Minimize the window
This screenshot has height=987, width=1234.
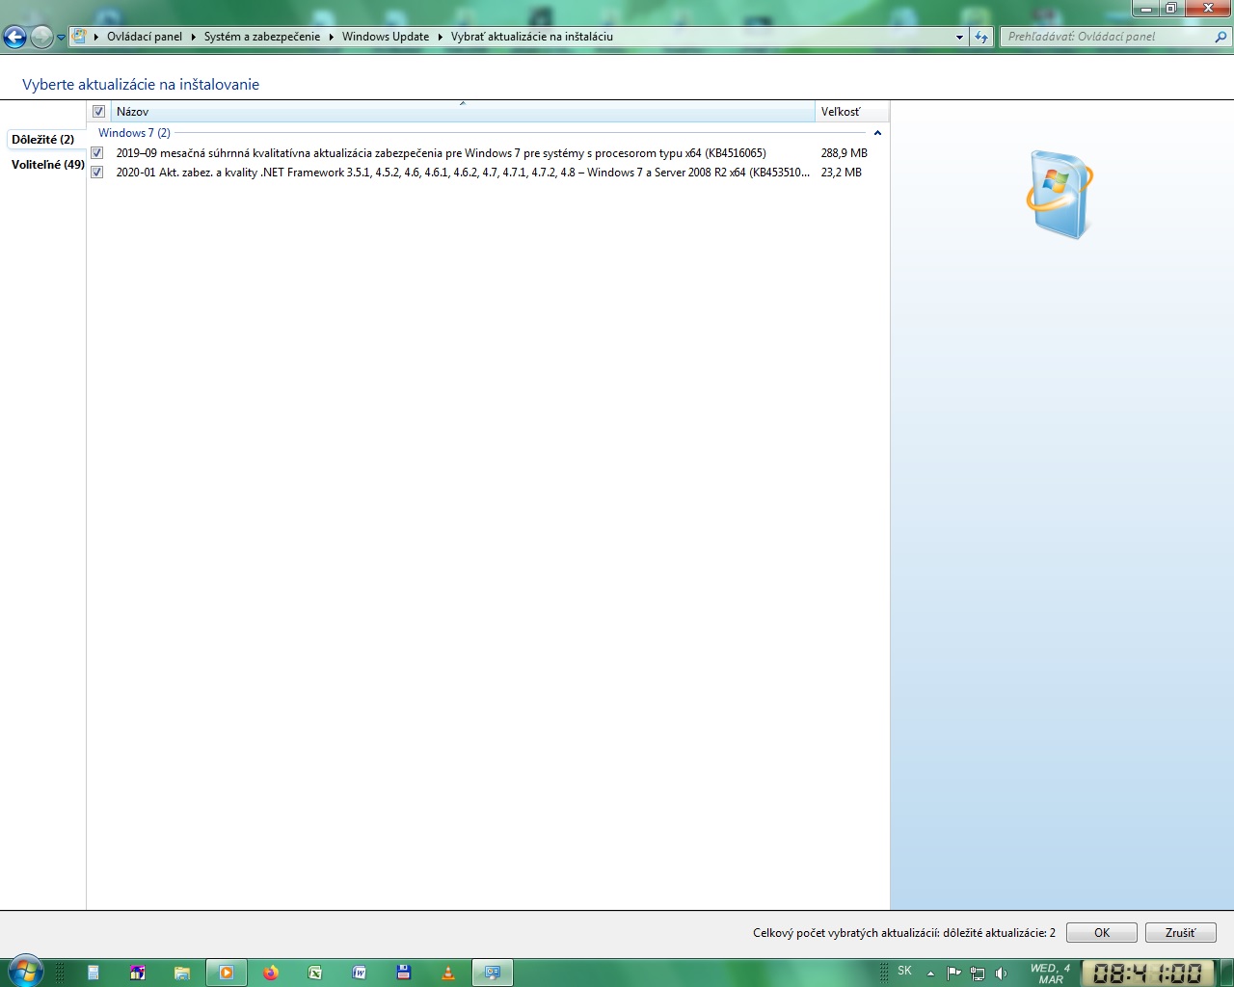(1145, 9)
